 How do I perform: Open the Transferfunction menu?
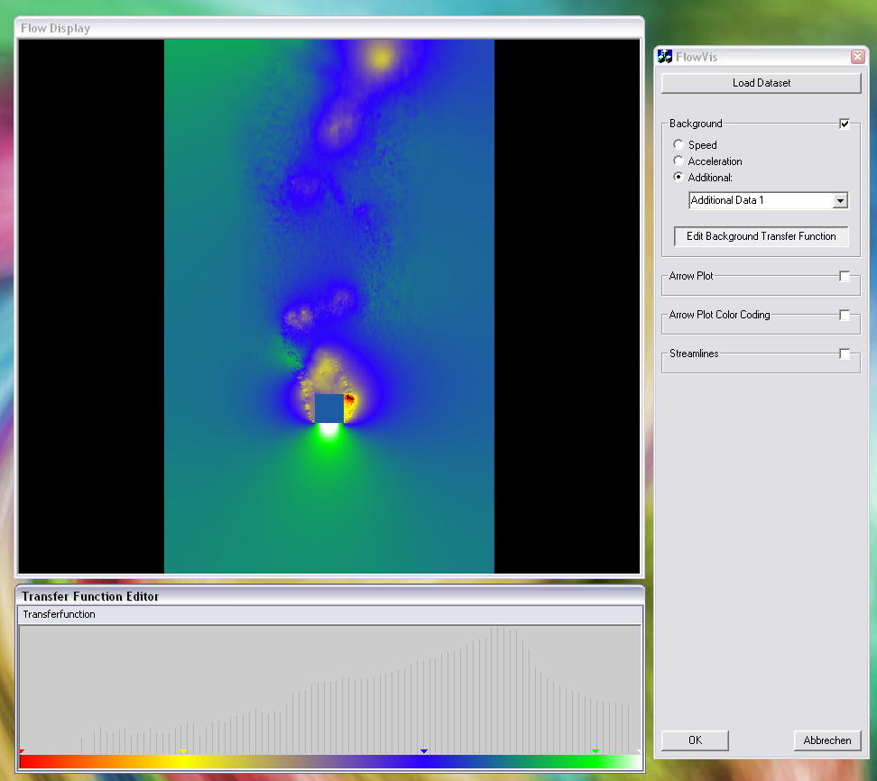pyautogui.click(x=59, y=614)
